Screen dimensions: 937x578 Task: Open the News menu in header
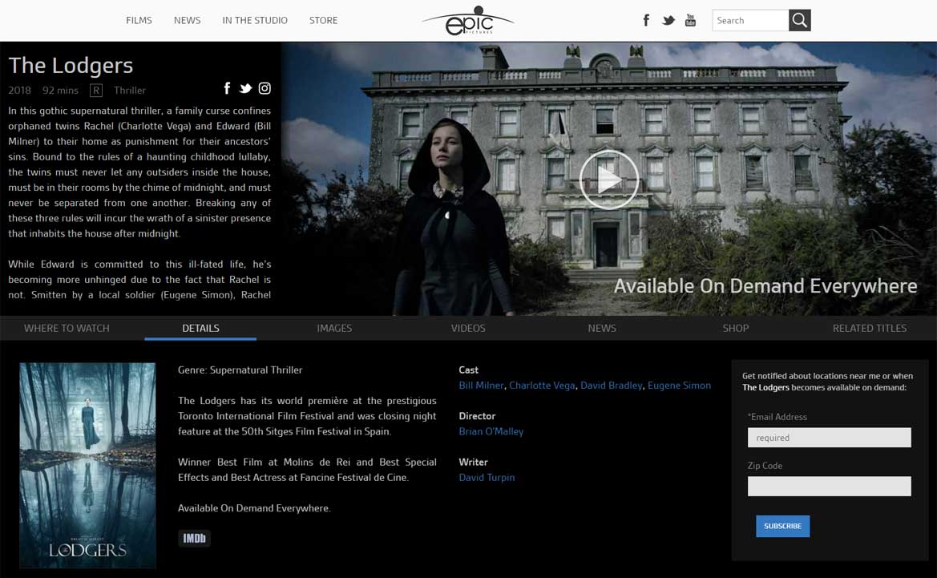pyautogui.click(x=187, y=20)
